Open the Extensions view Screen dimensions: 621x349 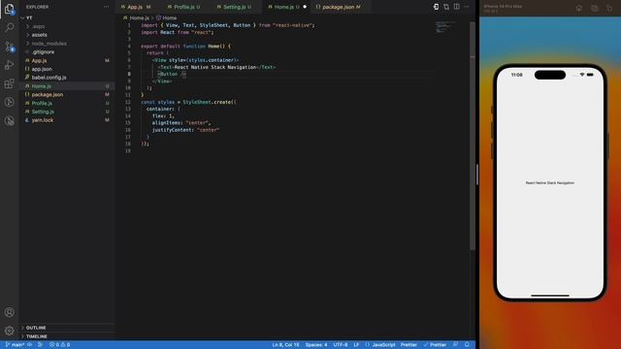tap(9, 83)
